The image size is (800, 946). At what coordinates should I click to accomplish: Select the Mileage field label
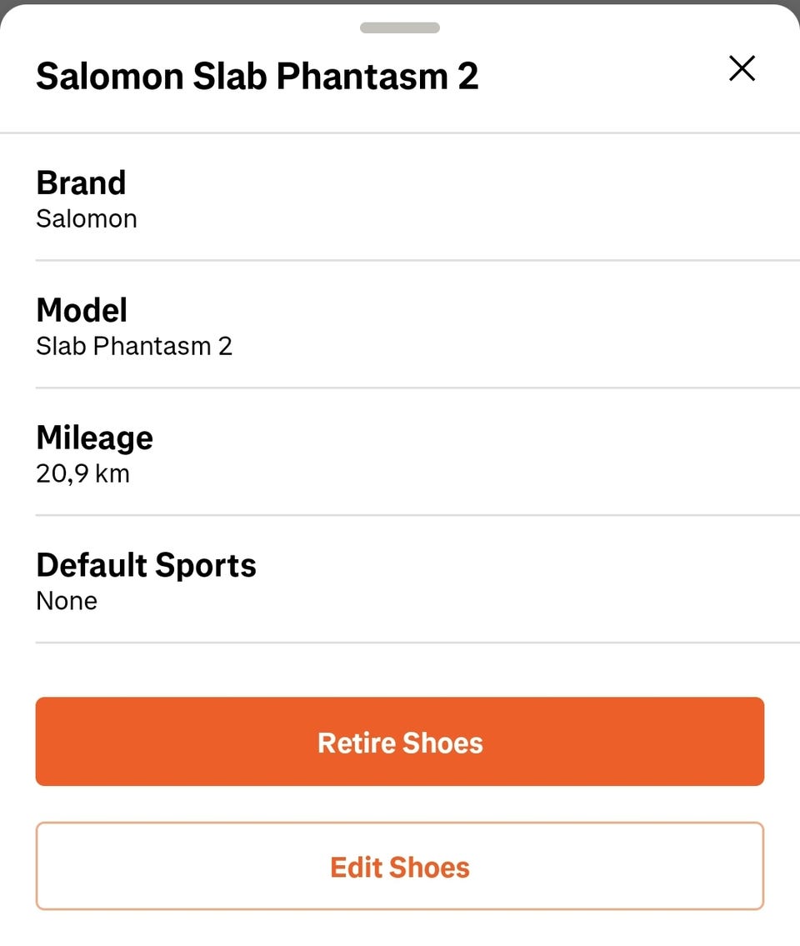(94, 438)
